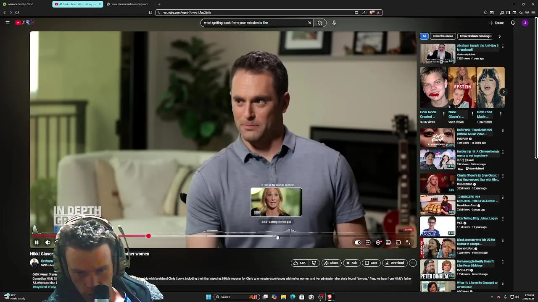Open a new browser tab
Image resolution: width=538 pixels, height=302 pixels.
tap(159, 4)
